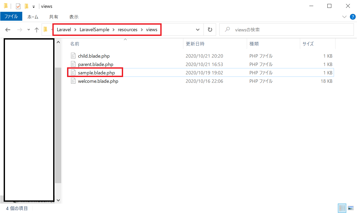Click date 2020/10/21 20:20

click(x=204, y=56)
